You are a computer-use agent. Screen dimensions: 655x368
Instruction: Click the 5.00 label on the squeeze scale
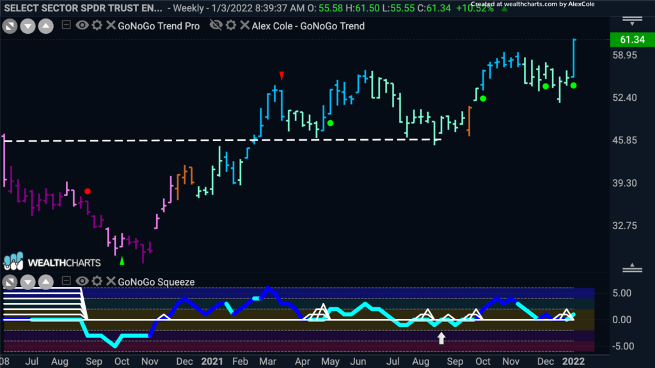coord(622,293)
